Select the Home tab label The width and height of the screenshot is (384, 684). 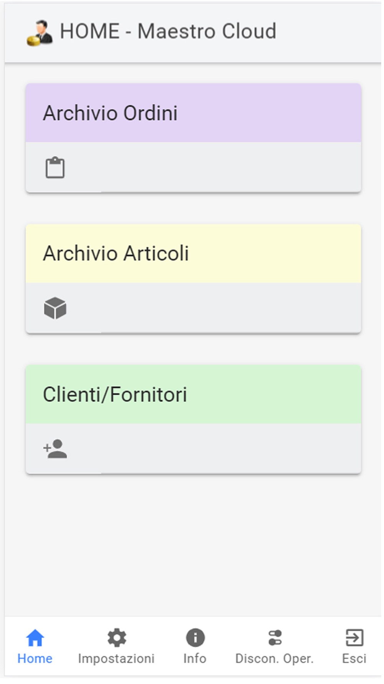(x=35, y=659)
